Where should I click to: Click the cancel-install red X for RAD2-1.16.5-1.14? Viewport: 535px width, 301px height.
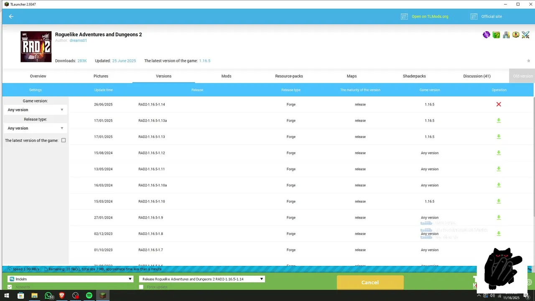pyautogui.click(x=499, y=104)
